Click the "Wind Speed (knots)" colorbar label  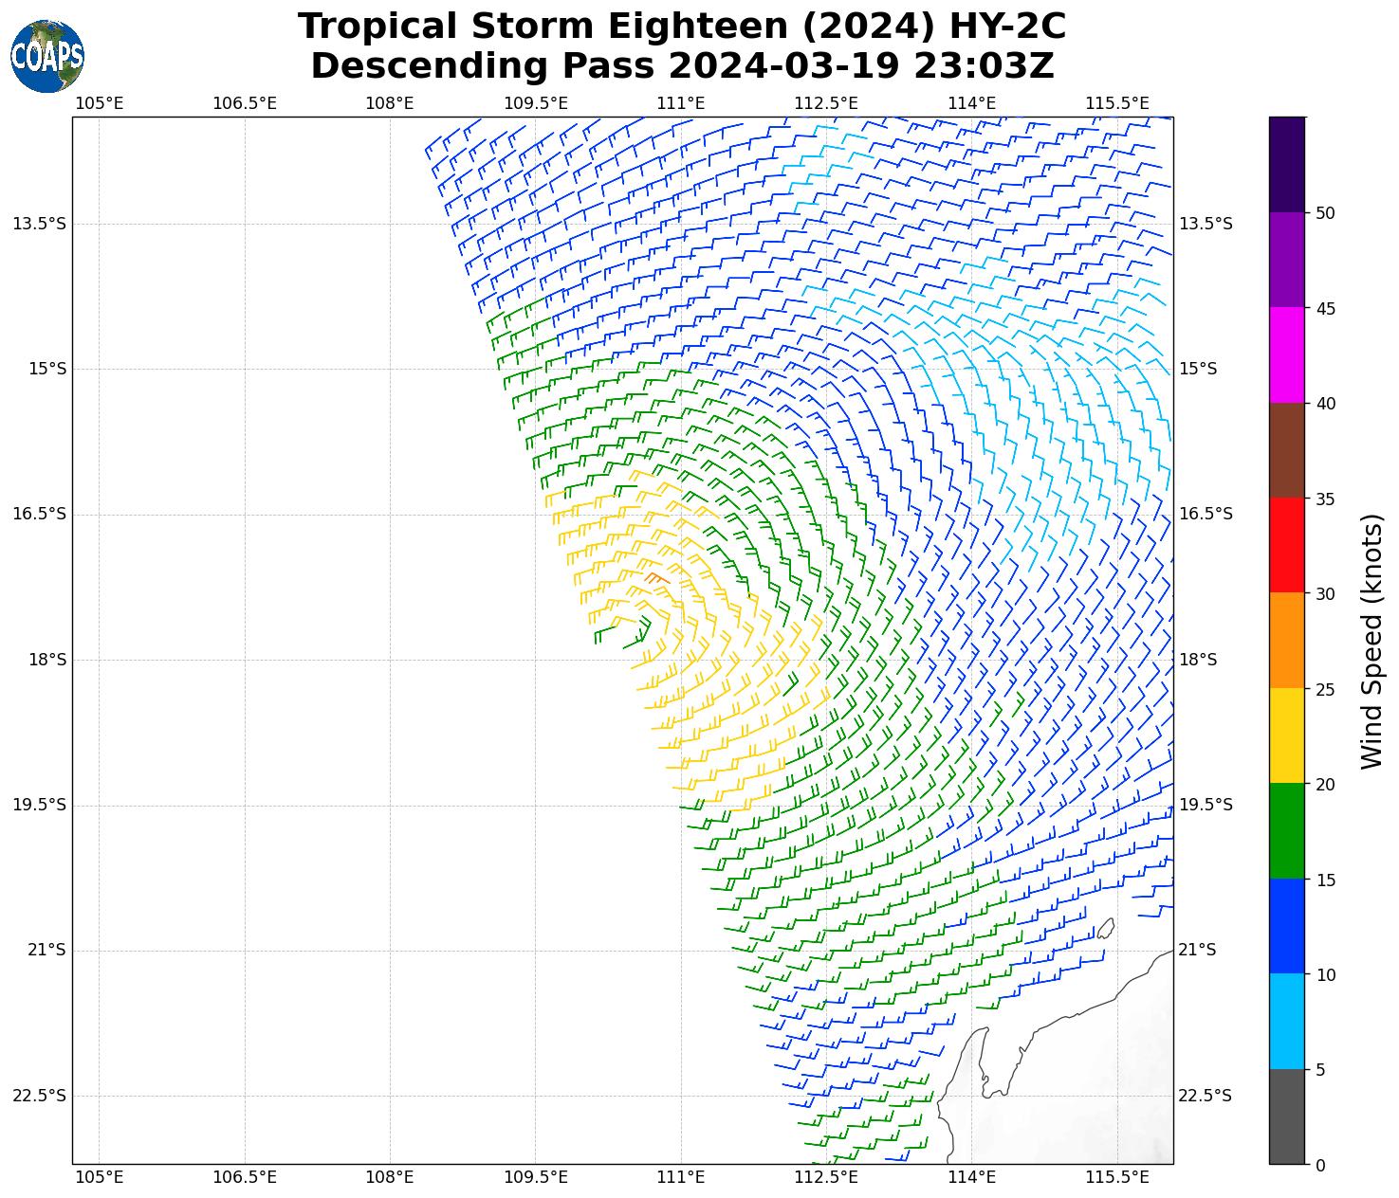click(x=1371, y=641)
